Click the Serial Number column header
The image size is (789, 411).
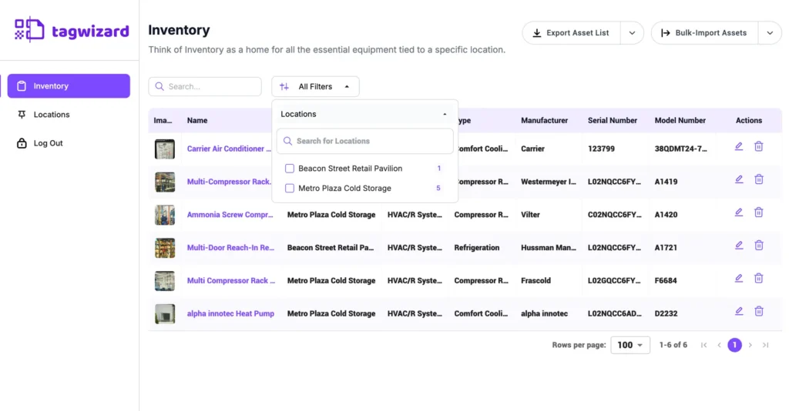613,121
